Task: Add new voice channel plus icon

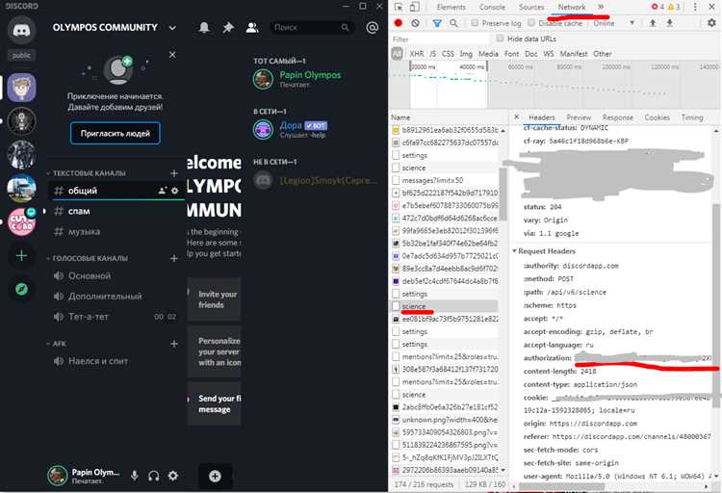Action: click(174, 258)
